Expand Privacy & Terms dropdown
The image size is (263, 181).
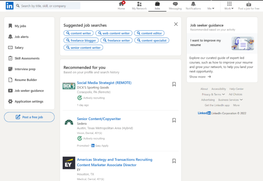click(x=213, y=94)
